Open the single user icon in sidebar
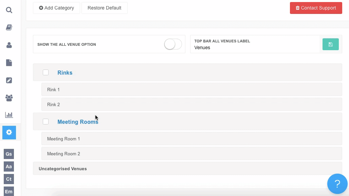 pos(9,45)
